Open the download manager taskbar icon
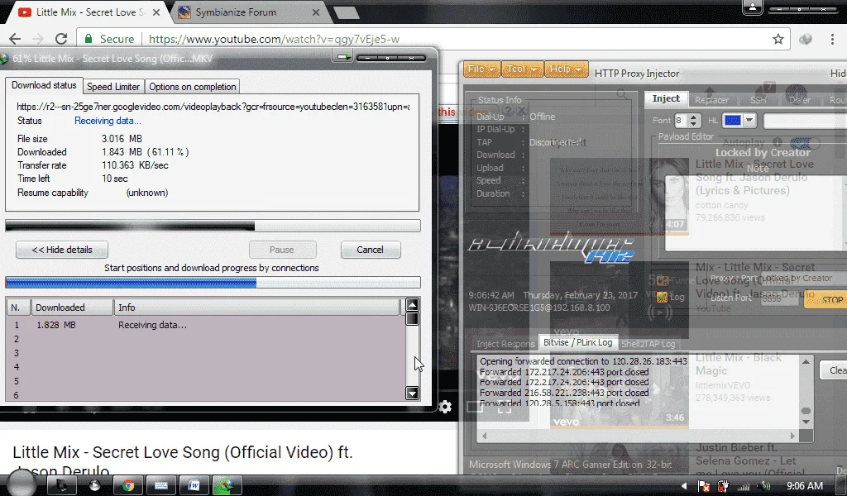The image size is (847, 496). [x=227, y=485]
